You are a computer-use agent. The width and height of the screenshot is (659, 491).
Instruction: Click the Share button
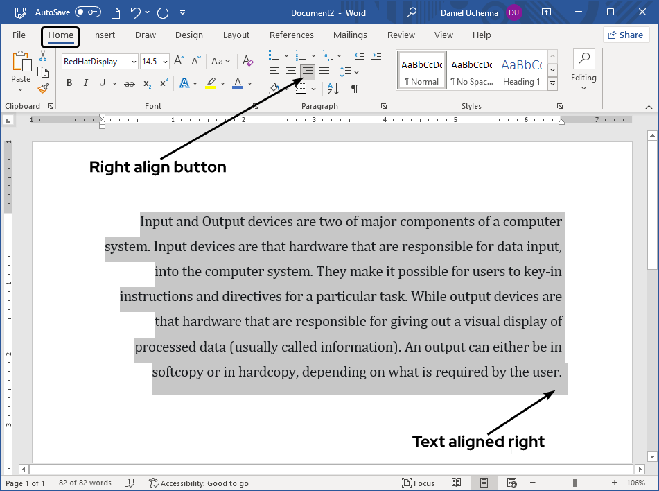(x=626, y=35)
